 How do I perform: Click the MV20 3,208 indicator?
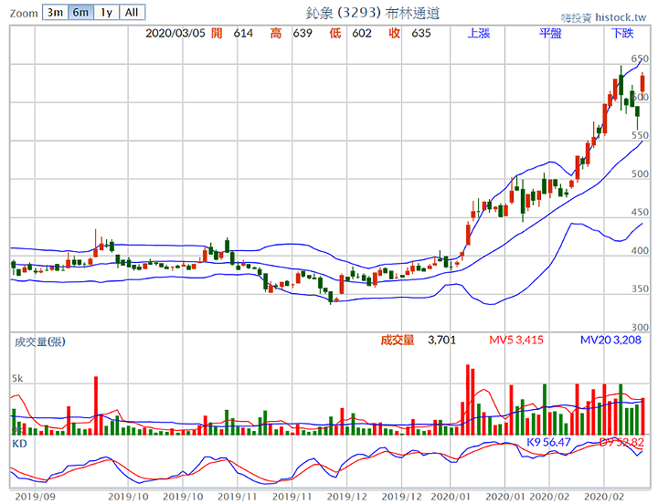point(610,340)
